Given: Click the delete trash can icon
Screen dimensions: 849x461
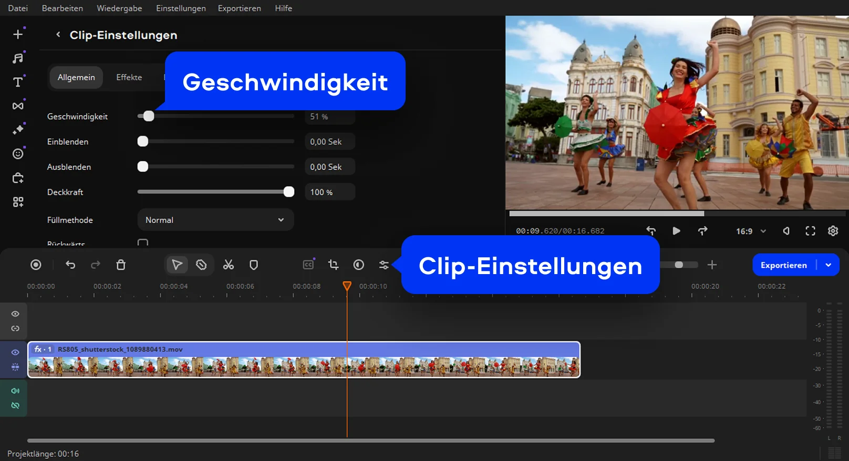Looking at the screenshot, I should click(121, 265).
